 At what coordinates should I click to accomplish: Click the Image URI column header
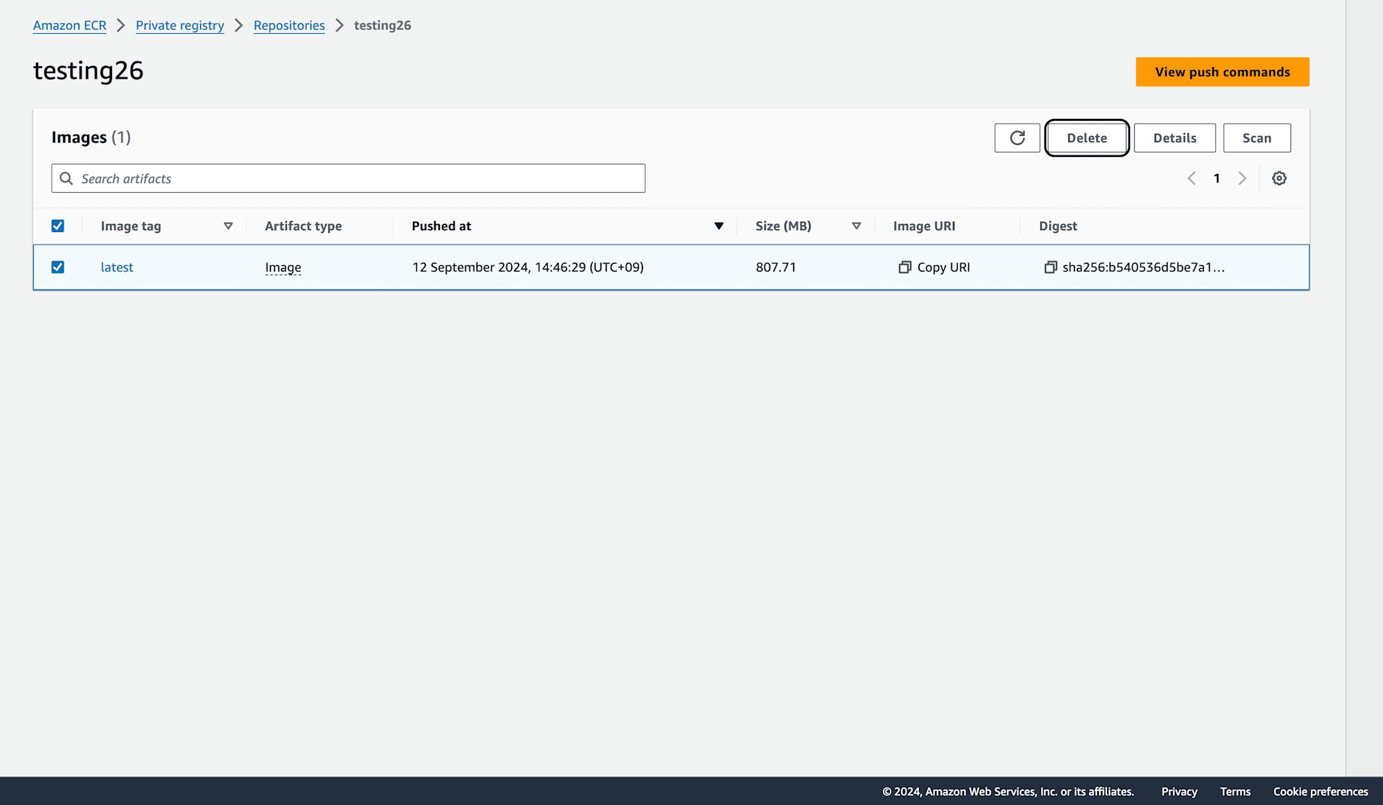click(925, 226)
